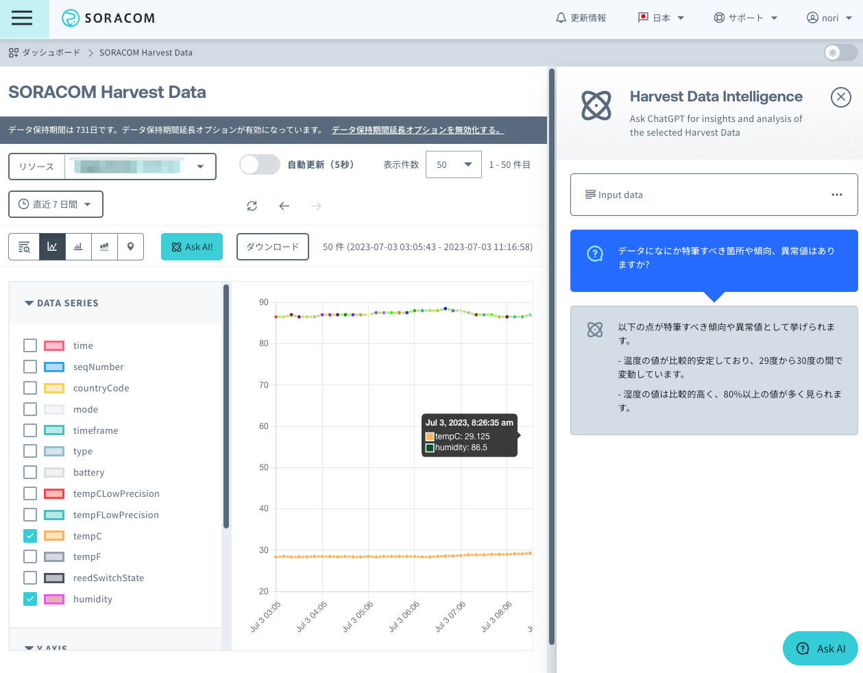Click the Ask AI! teal button
Screen dimensions: 863x673
tap(192, 247)
